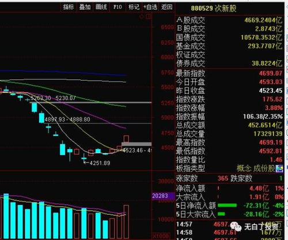288x240 pixels.
Task: Click the constituent stocks icon beside 成份股
Action: [279, 169]
